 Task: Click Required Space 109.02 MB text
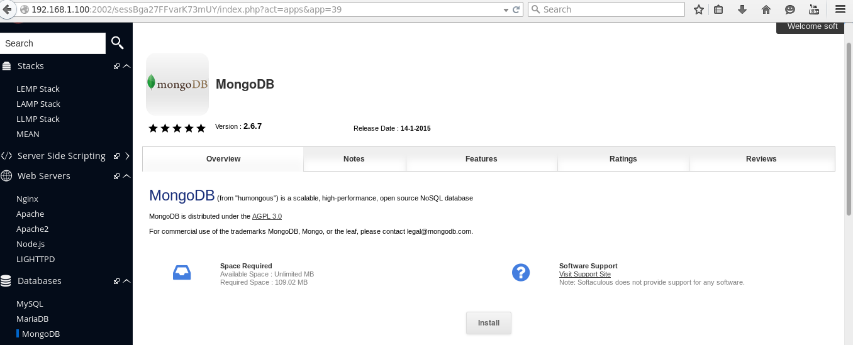coord(264,283)
